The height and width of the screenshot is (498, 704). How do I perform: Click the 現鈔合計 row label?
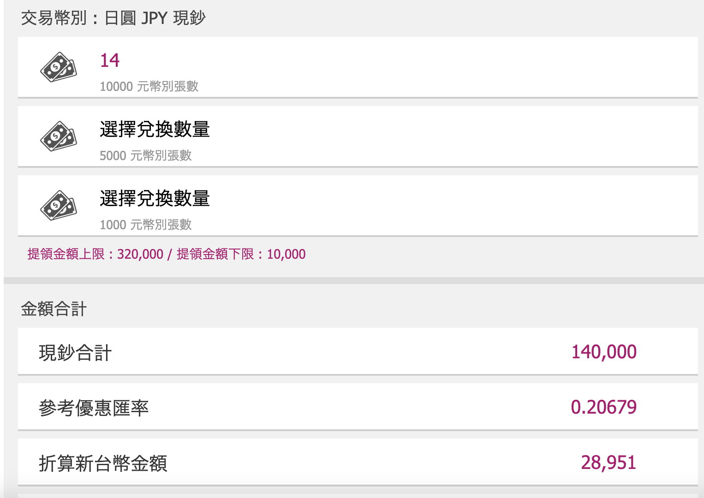[75, 353]
